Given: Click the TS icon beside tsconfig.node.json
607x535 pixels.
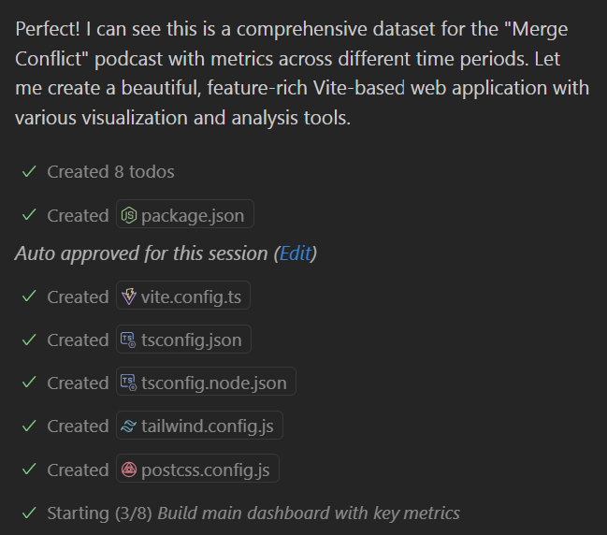Looking at the screenshot, I should (x=129, y=383).
